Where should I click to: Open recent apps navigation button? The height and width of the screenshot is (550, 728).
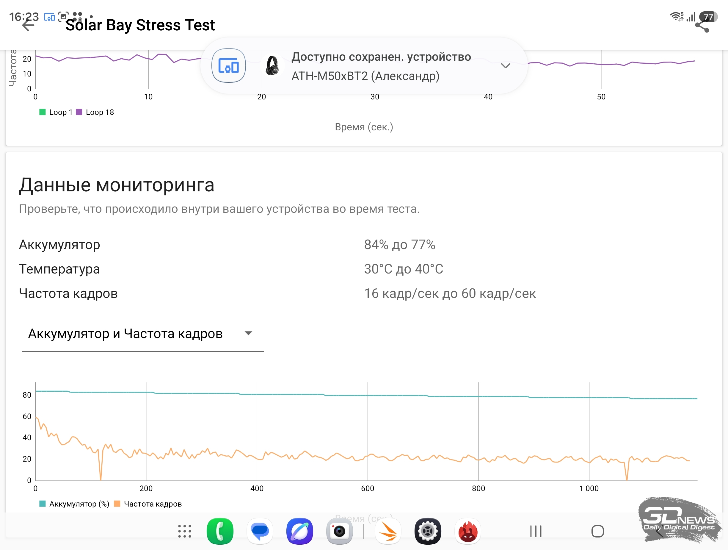pos(536,531)
